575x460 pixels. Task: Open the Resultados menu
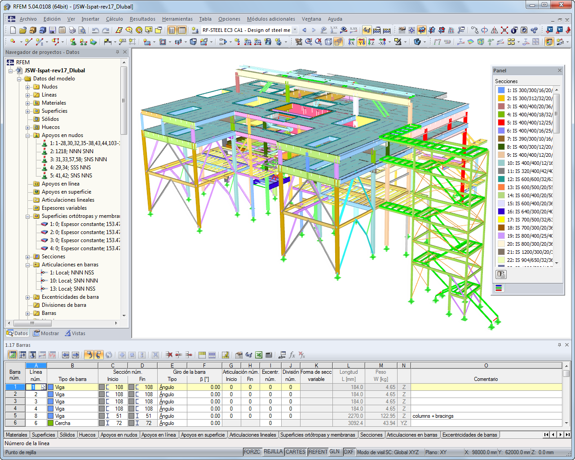(x=142, y=19)
